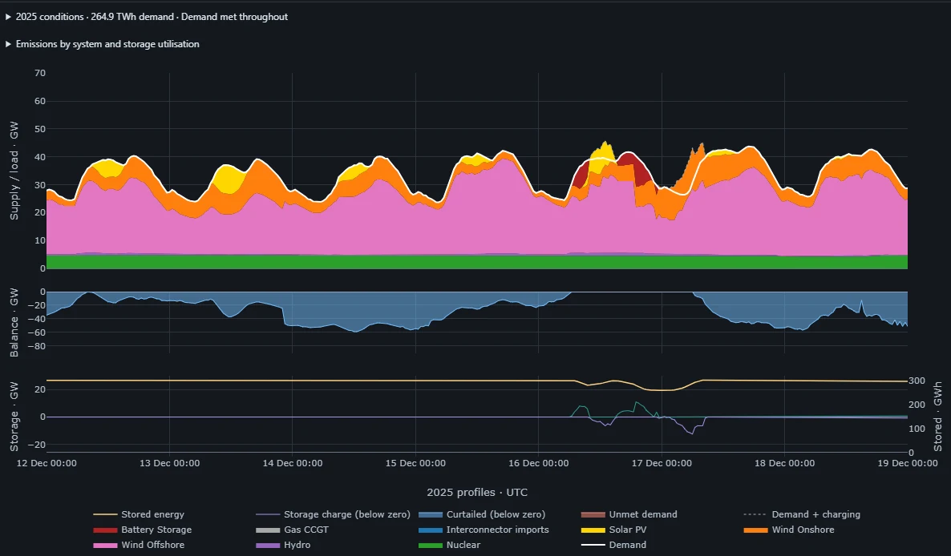951x556 pixels.
Task: Click the 13 Dec 00:00 axis label
Action: [170, 463]
